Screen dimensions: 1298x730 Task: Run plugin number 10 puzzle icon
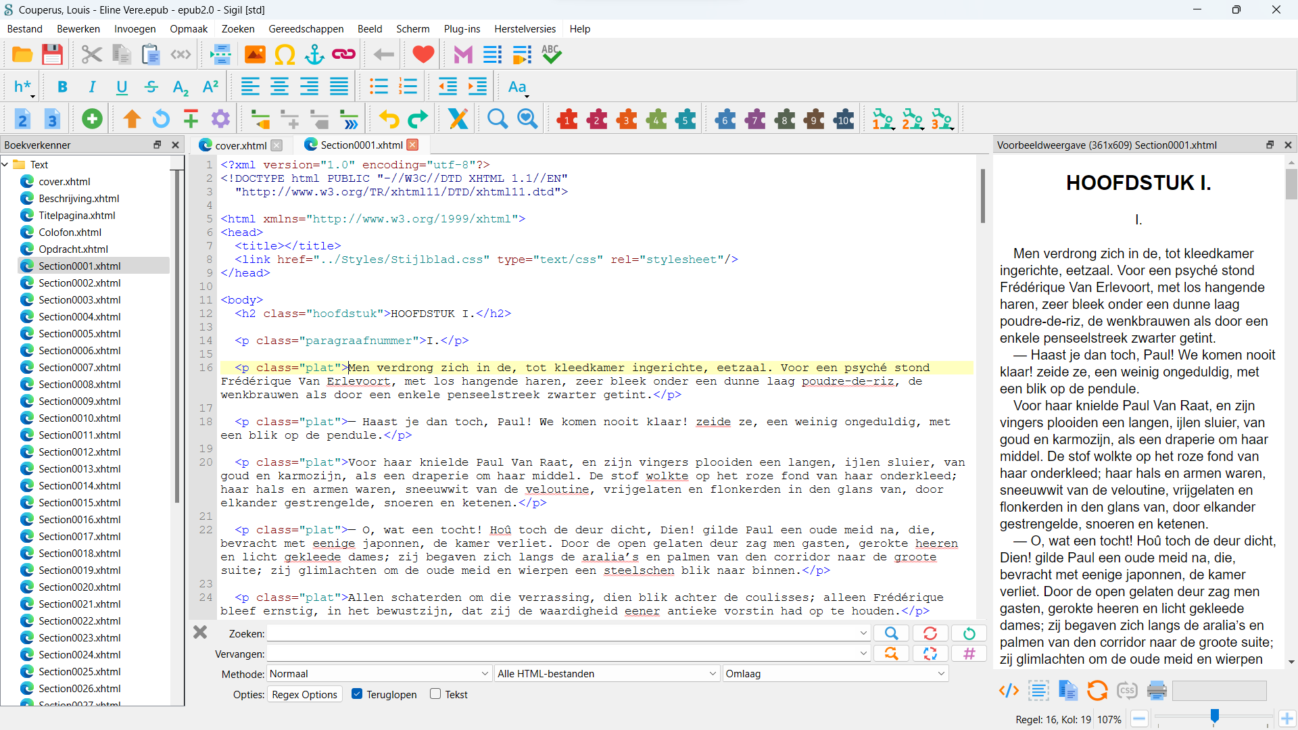[844, 120]
